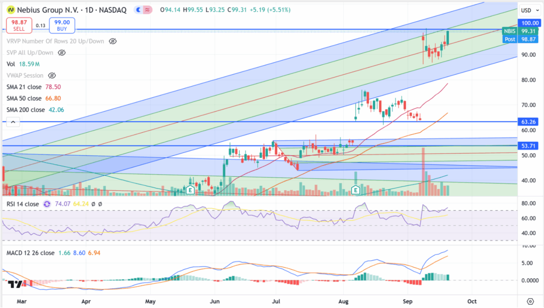Show the VWAP Session indicator

pyautogui.click(x=52, y=75)
